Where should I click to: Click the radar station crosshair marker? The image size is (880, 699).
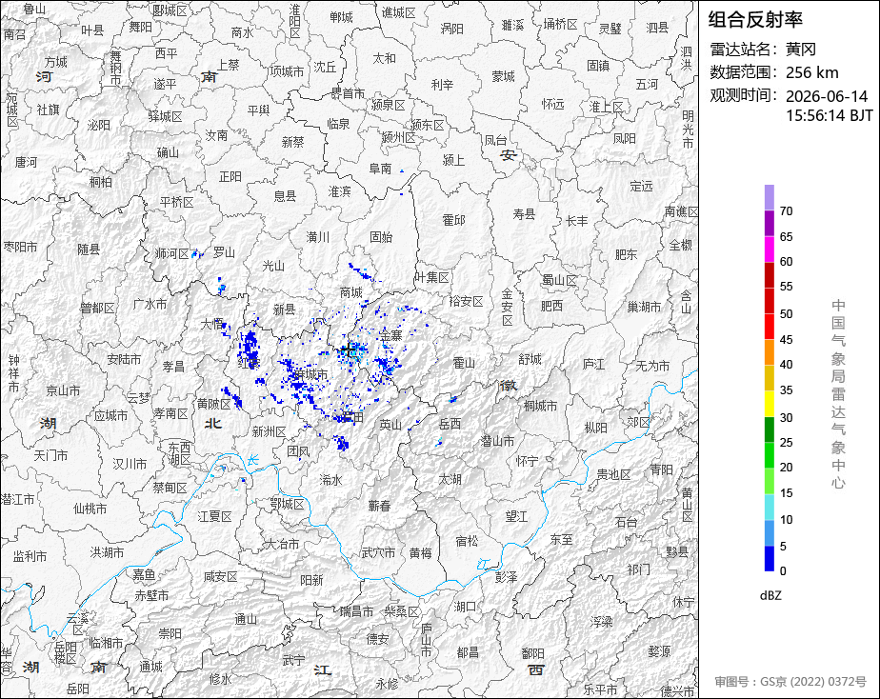(x=349, y=350)
